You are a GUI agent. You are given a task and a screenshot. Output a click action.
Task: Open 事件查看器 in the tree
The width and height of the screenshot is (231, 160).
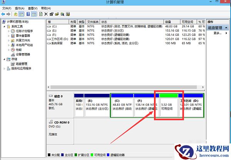click(x=23, y=36)
